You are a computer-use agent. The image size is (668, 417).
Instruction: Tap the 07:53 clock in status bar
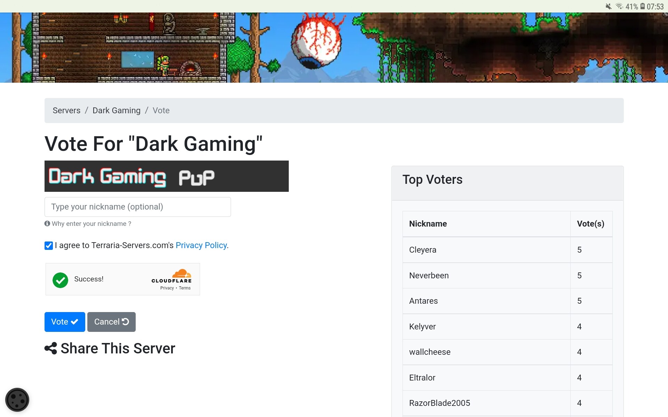(x=655, y=7)
